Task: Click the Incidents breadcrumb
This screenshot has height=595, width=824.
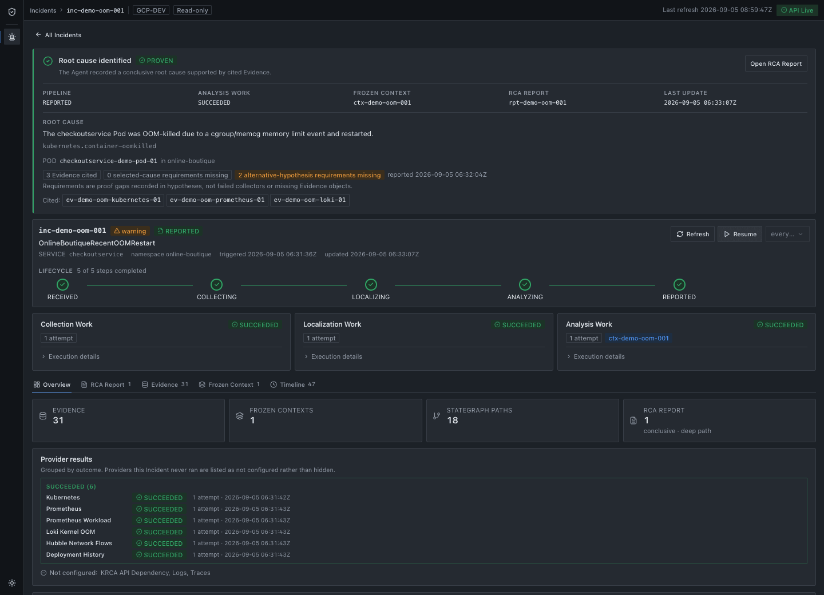Action: coord(43,10)
